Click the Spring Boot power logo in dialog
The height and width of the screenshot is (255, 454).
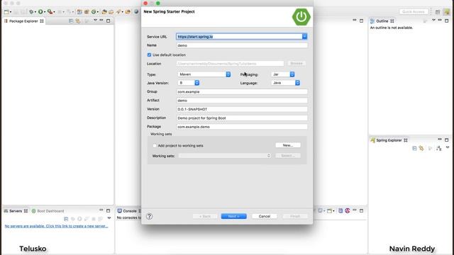click(301, 17)
